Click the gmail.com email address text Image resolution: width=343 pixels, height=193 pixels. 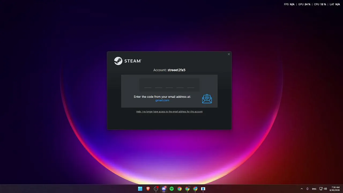tap(162, 100)
